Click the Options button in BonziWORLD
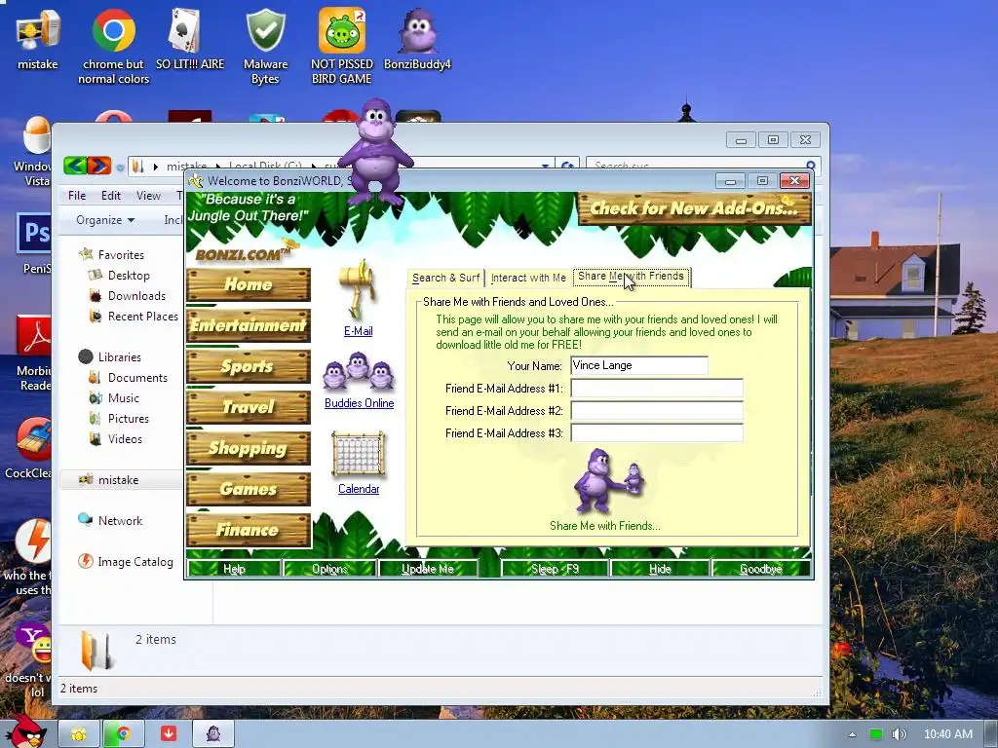 point(329,569)
